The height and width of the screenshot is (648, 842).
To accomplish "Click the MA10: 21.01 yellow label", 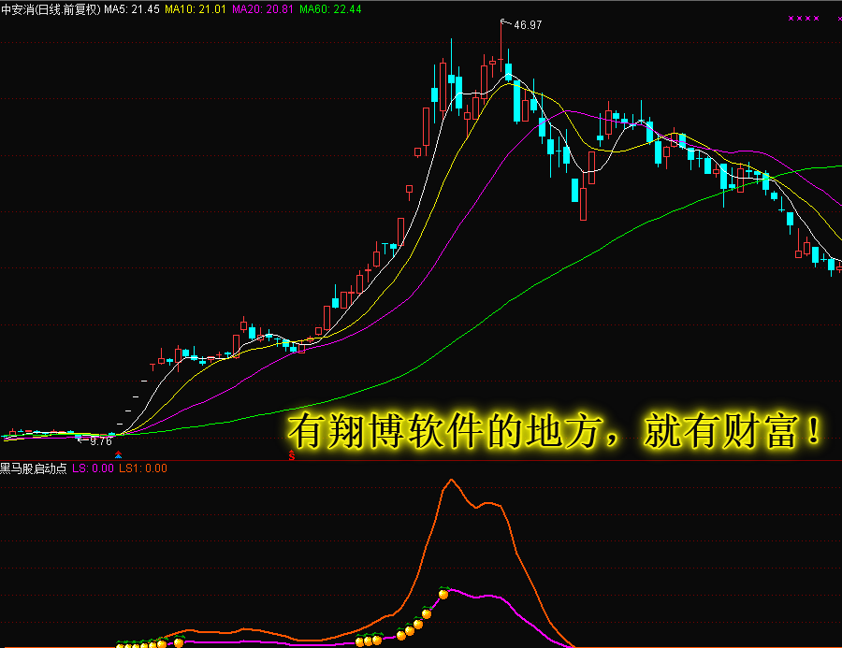I will (196, 9).
